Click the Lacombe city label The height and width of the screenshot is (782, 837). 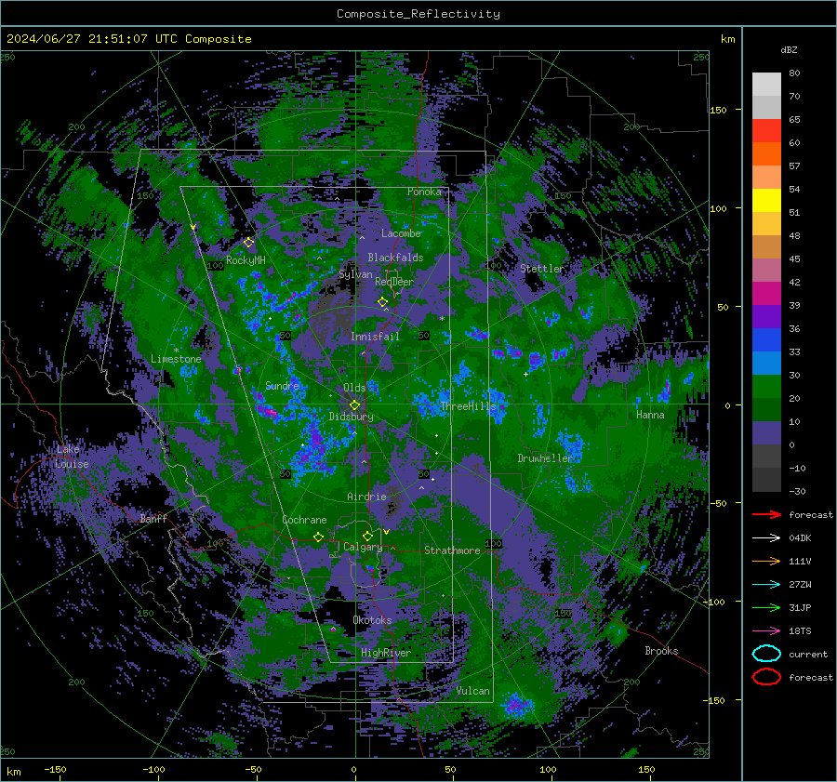click(x=401, y=233)
